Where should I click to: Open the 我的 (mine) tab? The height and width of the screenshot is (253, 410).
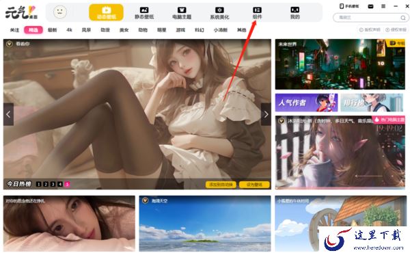tap(295, 13)
